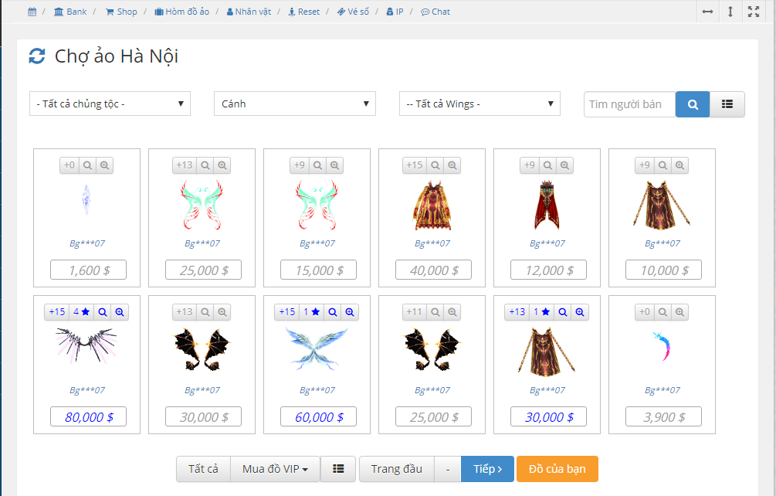
Task: Click the magnifier icon on the 12,000 $ item
Action: pos(548,165)
